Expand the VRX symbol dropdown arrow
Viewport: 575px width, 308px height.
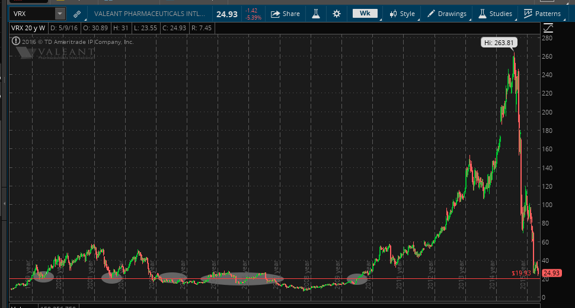[x=60, y=14]
